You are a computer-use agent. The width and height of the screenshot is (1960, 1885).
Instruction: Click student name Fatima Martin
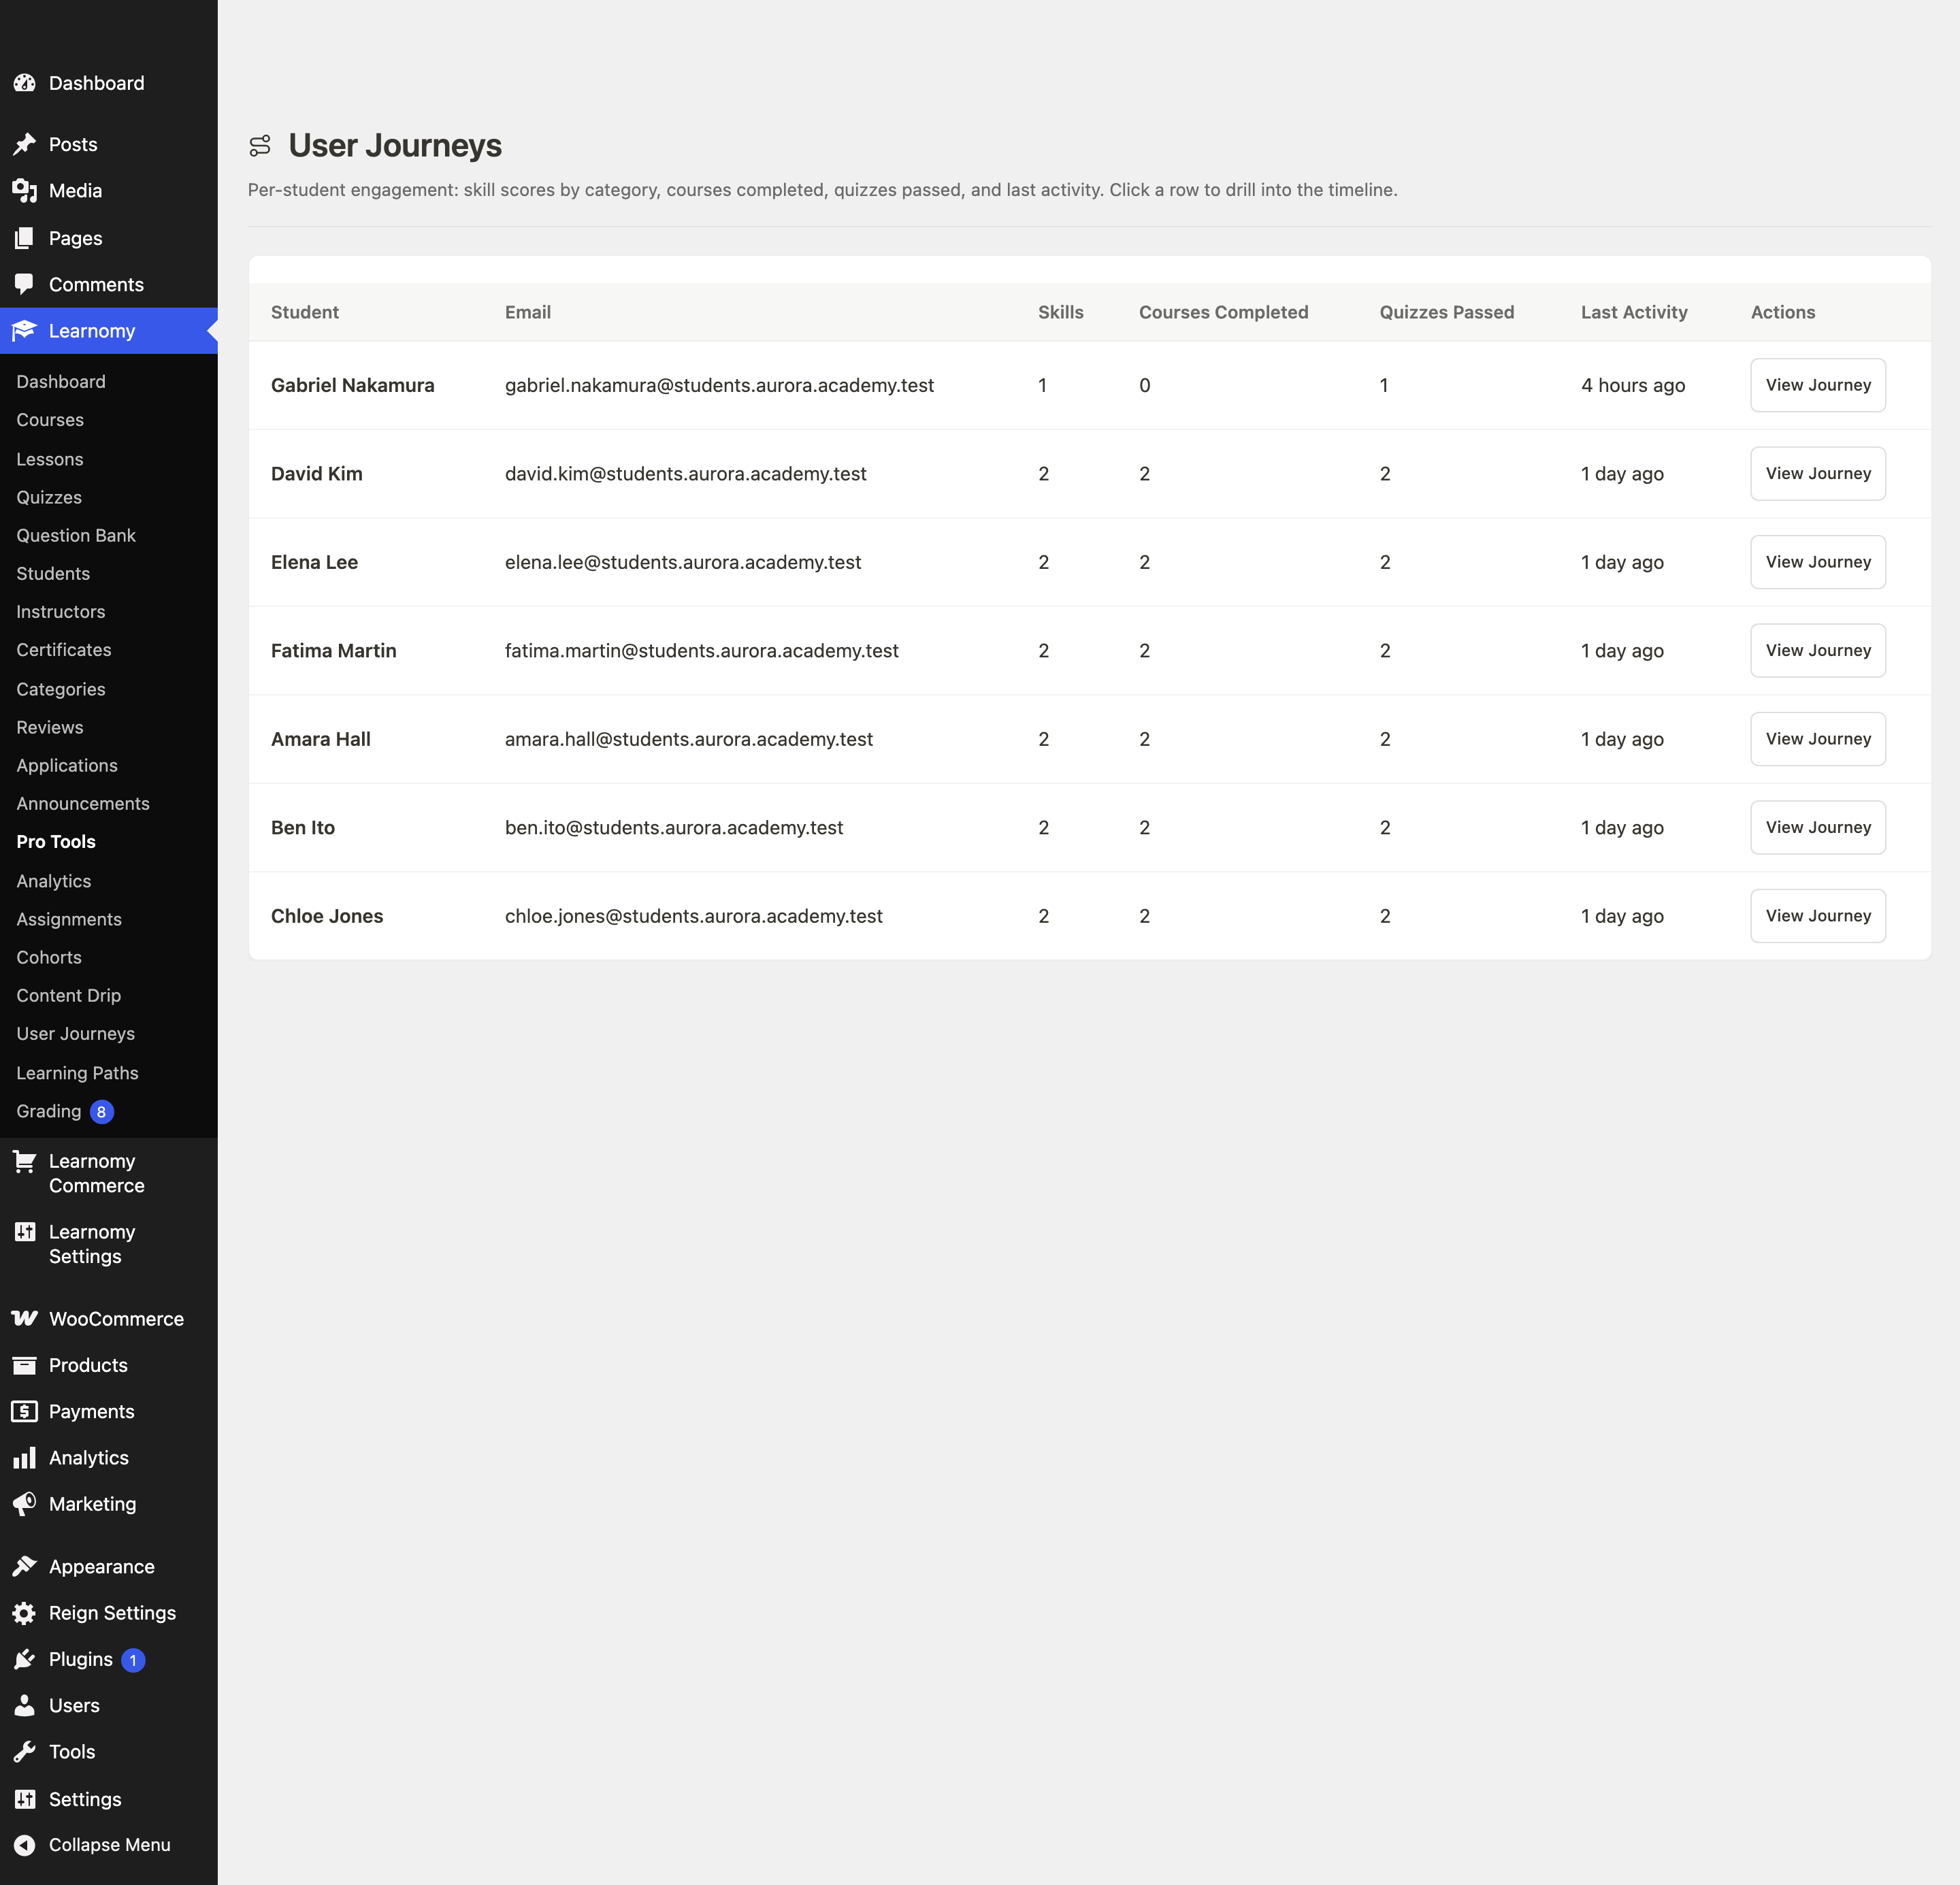point(334,651)
